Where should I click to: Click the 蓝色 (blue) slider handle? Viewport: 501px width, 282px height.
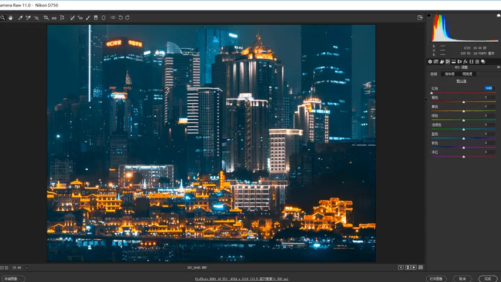(x=463, y=138)
